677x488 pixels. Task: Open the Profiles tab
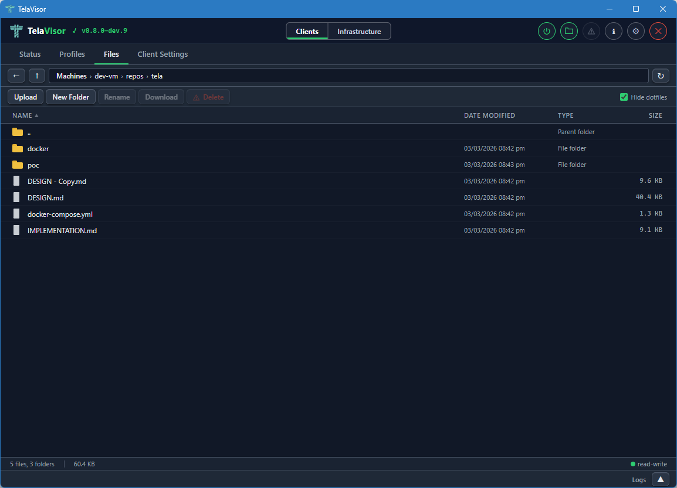(x=72, y=54)
